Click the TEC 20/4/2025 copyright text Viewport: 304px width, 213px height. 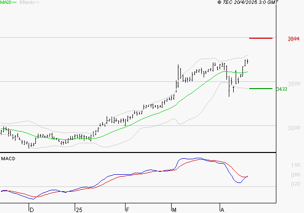[x=248, y=2]
